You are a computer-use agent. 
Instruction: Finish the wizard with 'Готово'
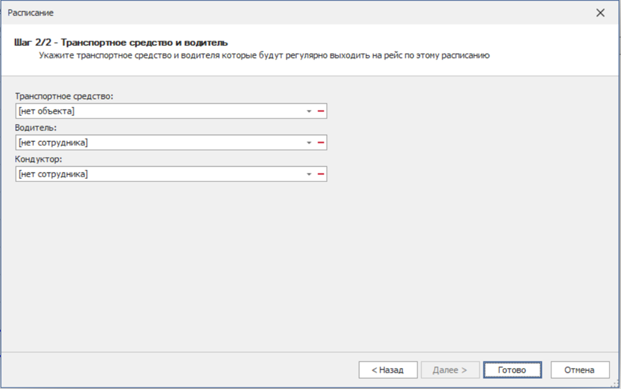coord(512,370)
